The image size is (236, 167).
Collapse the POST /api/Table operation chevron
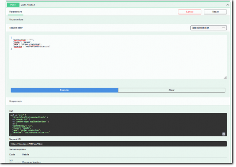[227, 5]
